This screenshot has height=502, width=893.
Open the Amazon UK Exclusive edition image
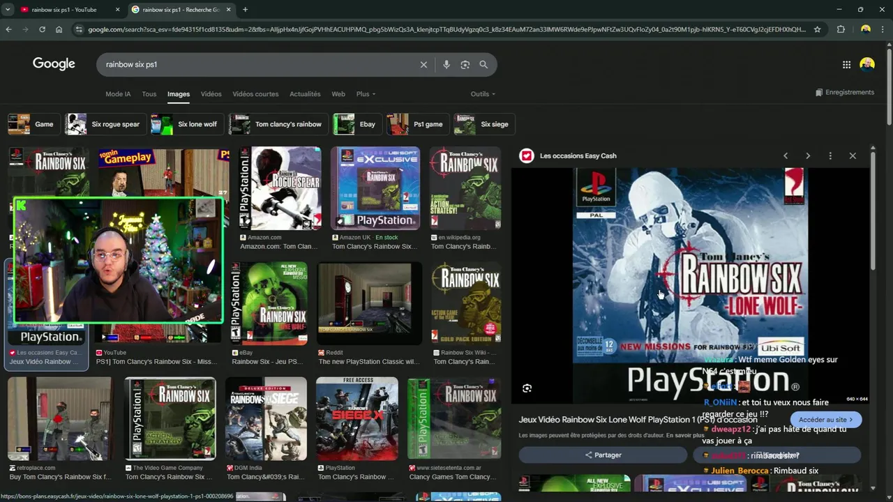375,188
